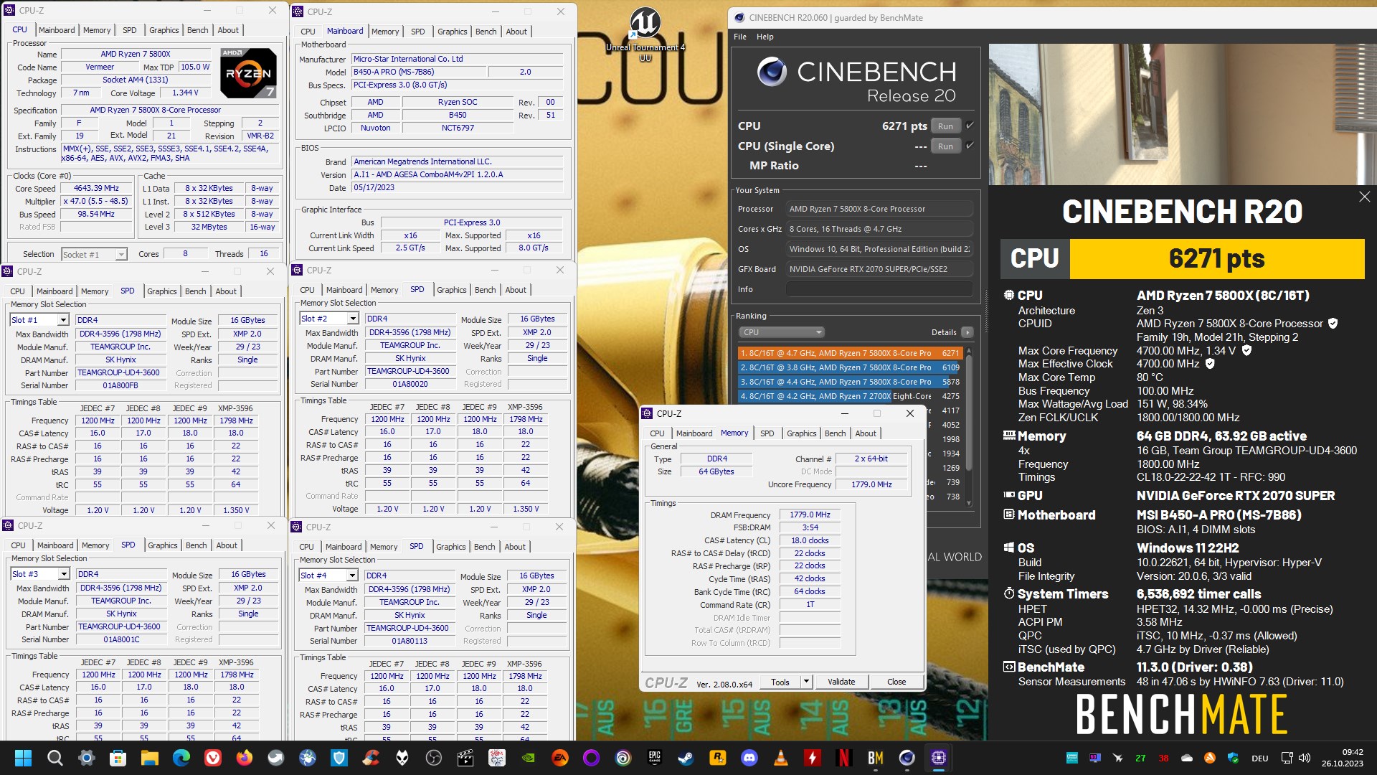
Task: Click scroll-up arrow of ranking list
Action: click(969, 350)
